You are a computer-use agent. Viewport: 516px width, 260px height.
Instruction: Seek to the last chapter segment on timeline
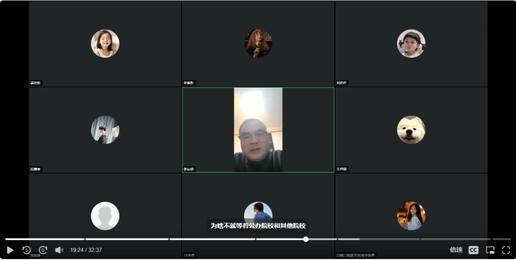point(502,239)
